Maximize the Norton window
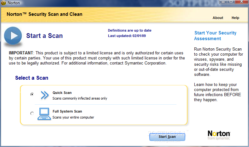The width and height of the screenshot is (249, 147). pyautogui.click(x=231, y=2)
